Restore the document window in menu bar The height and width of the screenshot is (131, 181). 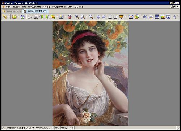174,7
